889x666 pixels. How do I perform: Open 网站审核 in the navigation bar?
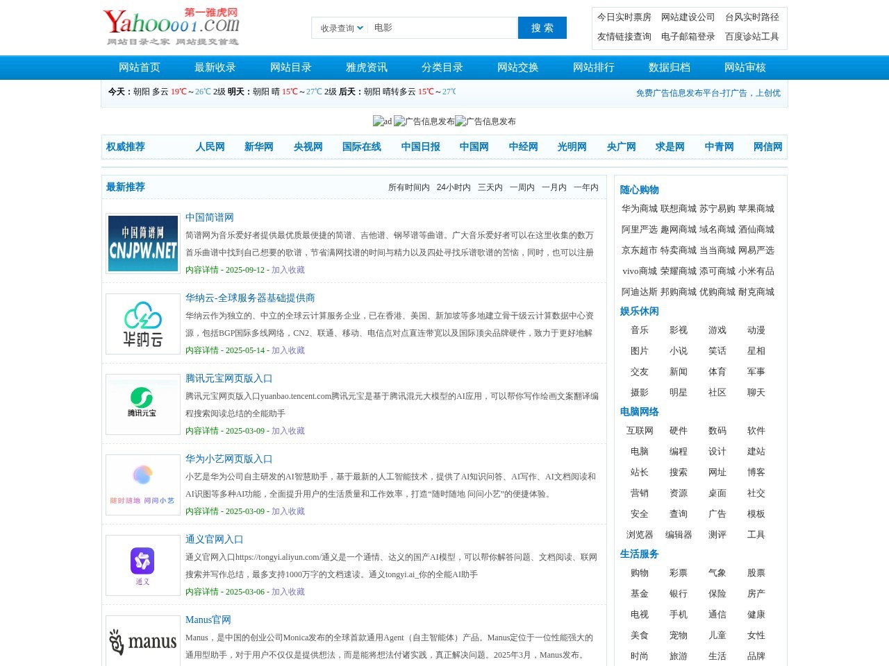[745, 67]
